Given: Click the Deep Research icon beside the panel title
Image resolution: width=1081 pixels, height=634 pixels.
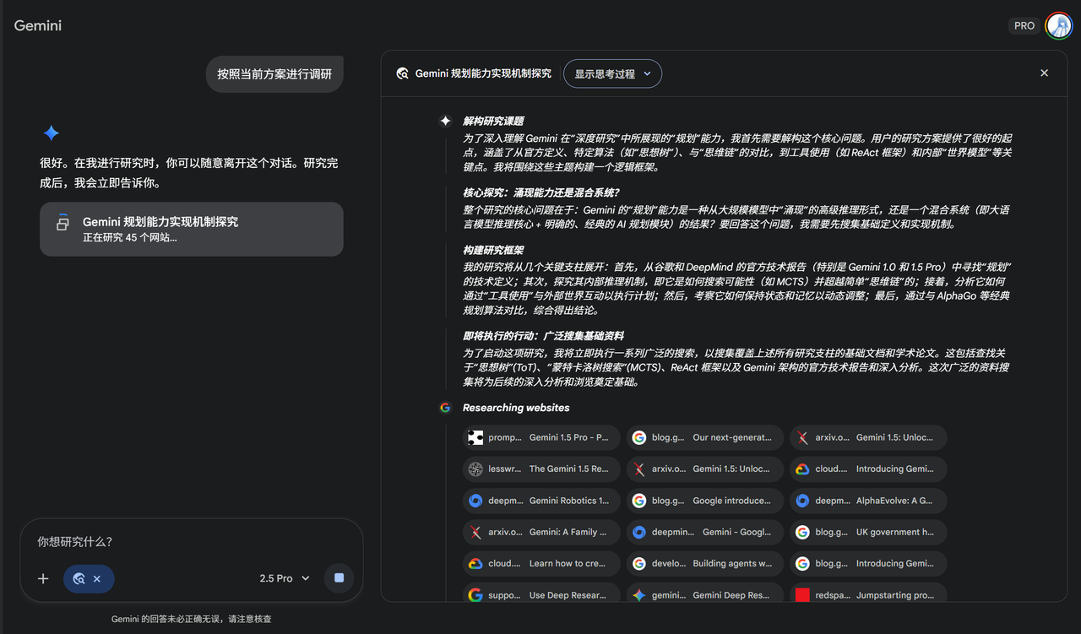Looking at the screenshot, I should coord(403,73).
